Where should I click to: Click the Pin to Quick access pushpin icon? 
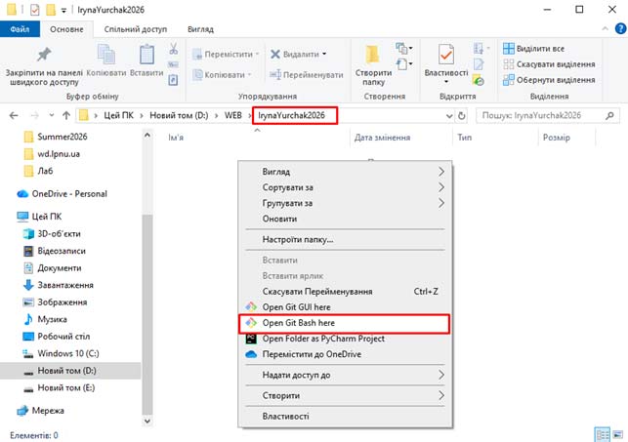[44, 54]
